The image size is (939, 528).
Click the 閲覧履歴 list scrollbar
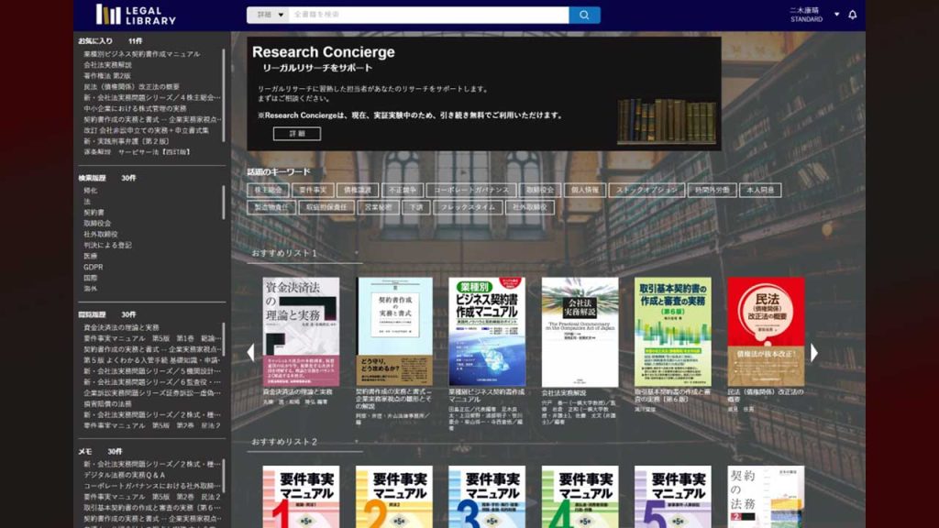224,341
